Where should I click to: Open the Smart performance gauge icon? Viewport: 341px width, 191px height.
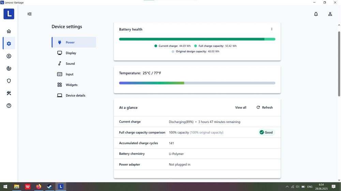(x=9, y=69)
